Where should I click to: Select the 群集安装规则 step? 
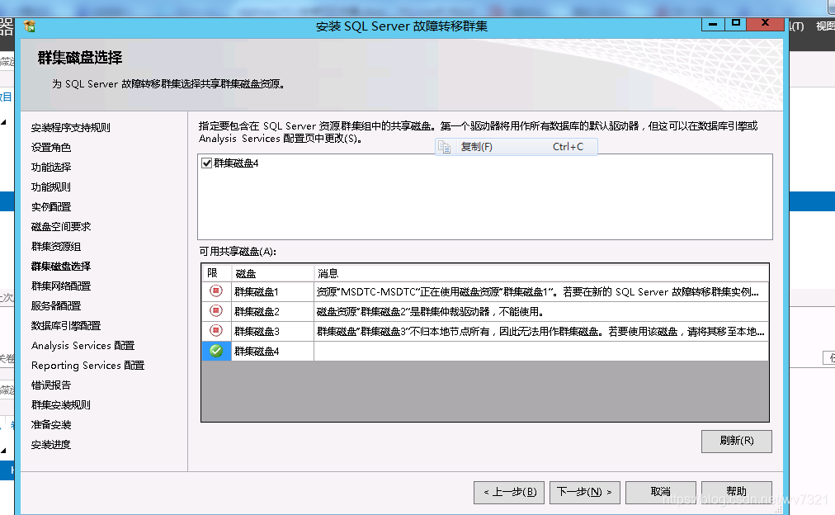coord(61,404)
